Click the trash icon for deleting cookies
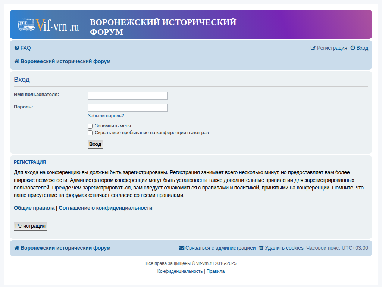 point(261,248)
